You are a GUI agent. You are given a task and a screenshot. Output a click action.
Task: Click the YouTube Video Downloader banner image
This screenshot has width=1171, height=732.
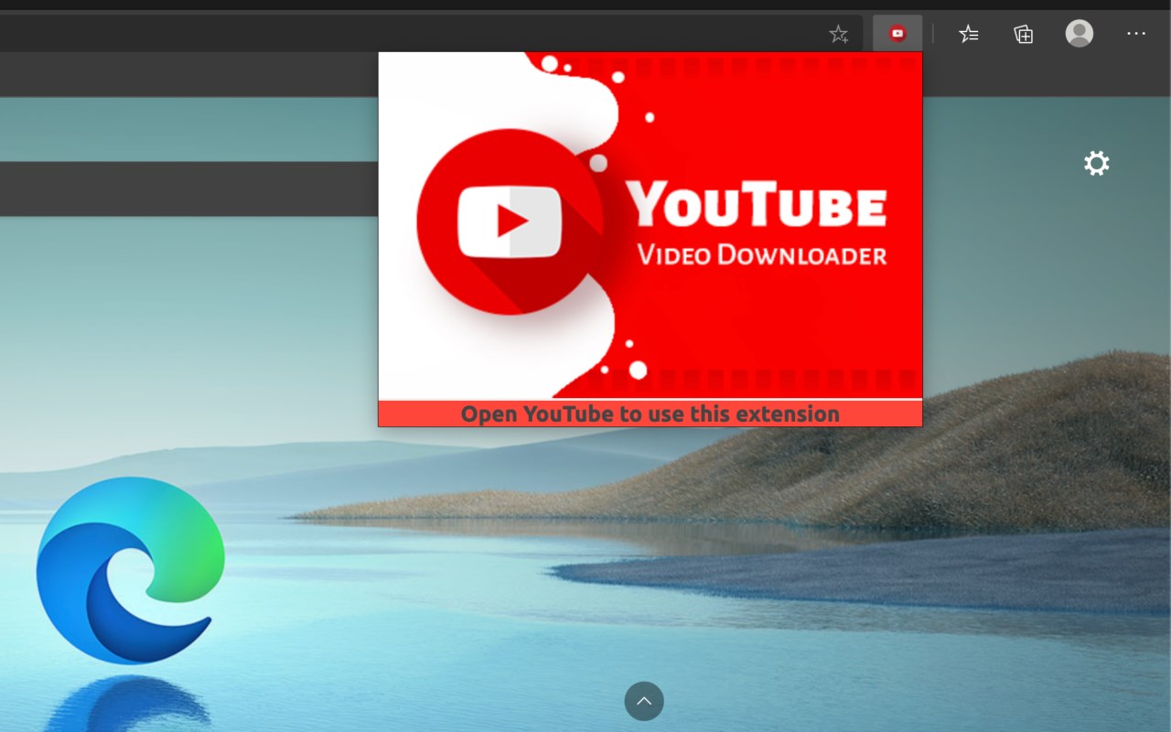click(x=650, y=225)
